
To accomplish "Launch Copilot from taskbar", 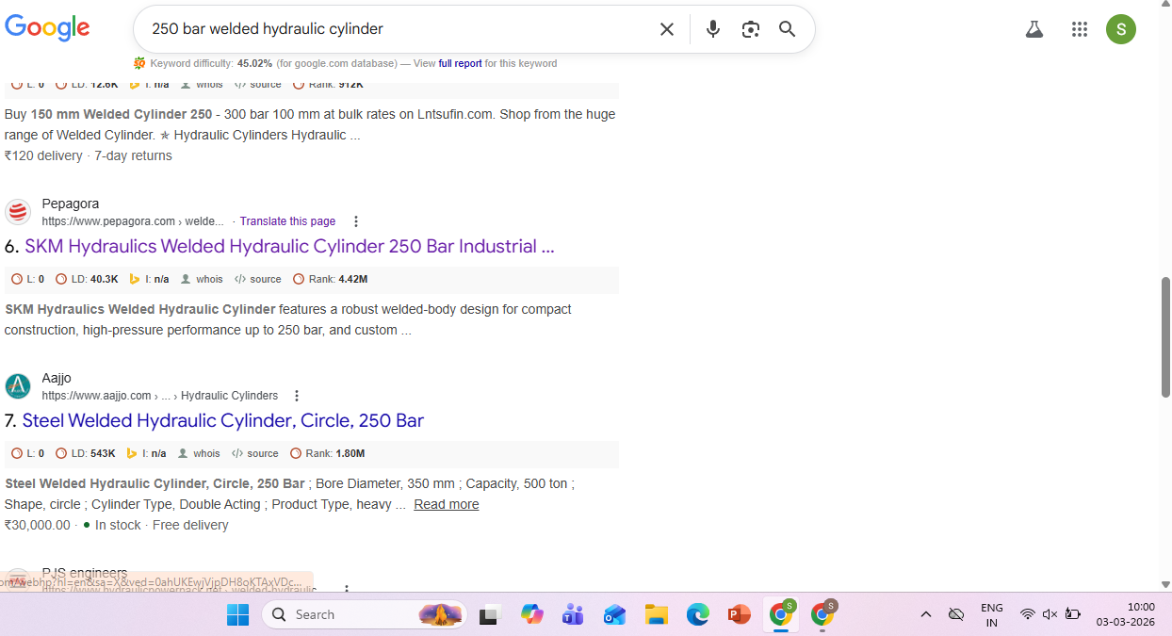I will coord(532,614).
